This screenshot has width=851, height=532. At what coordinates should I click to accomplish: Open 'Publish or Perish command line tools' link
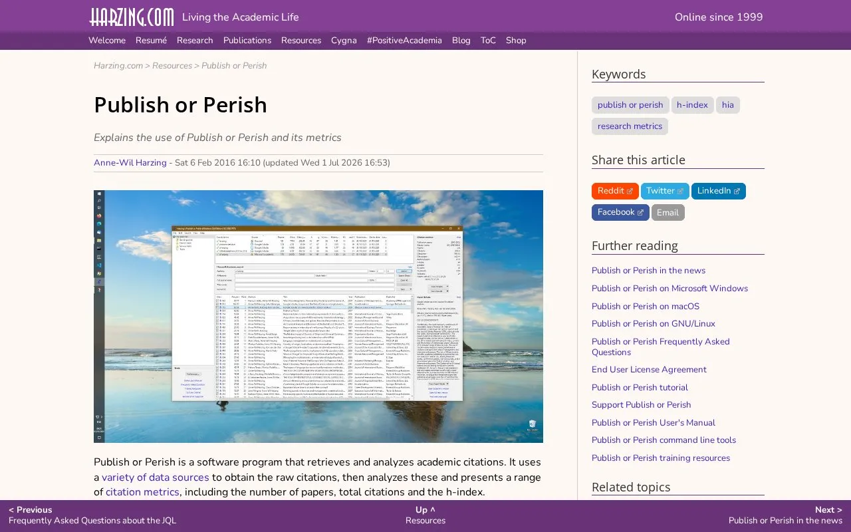coord(664,440)
